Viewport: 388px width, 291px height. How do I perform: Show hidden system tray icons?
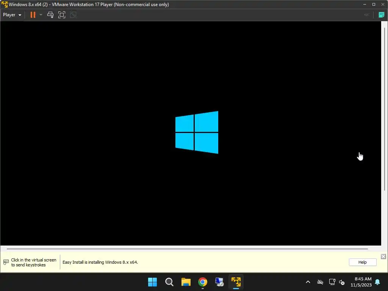point(308,282)
